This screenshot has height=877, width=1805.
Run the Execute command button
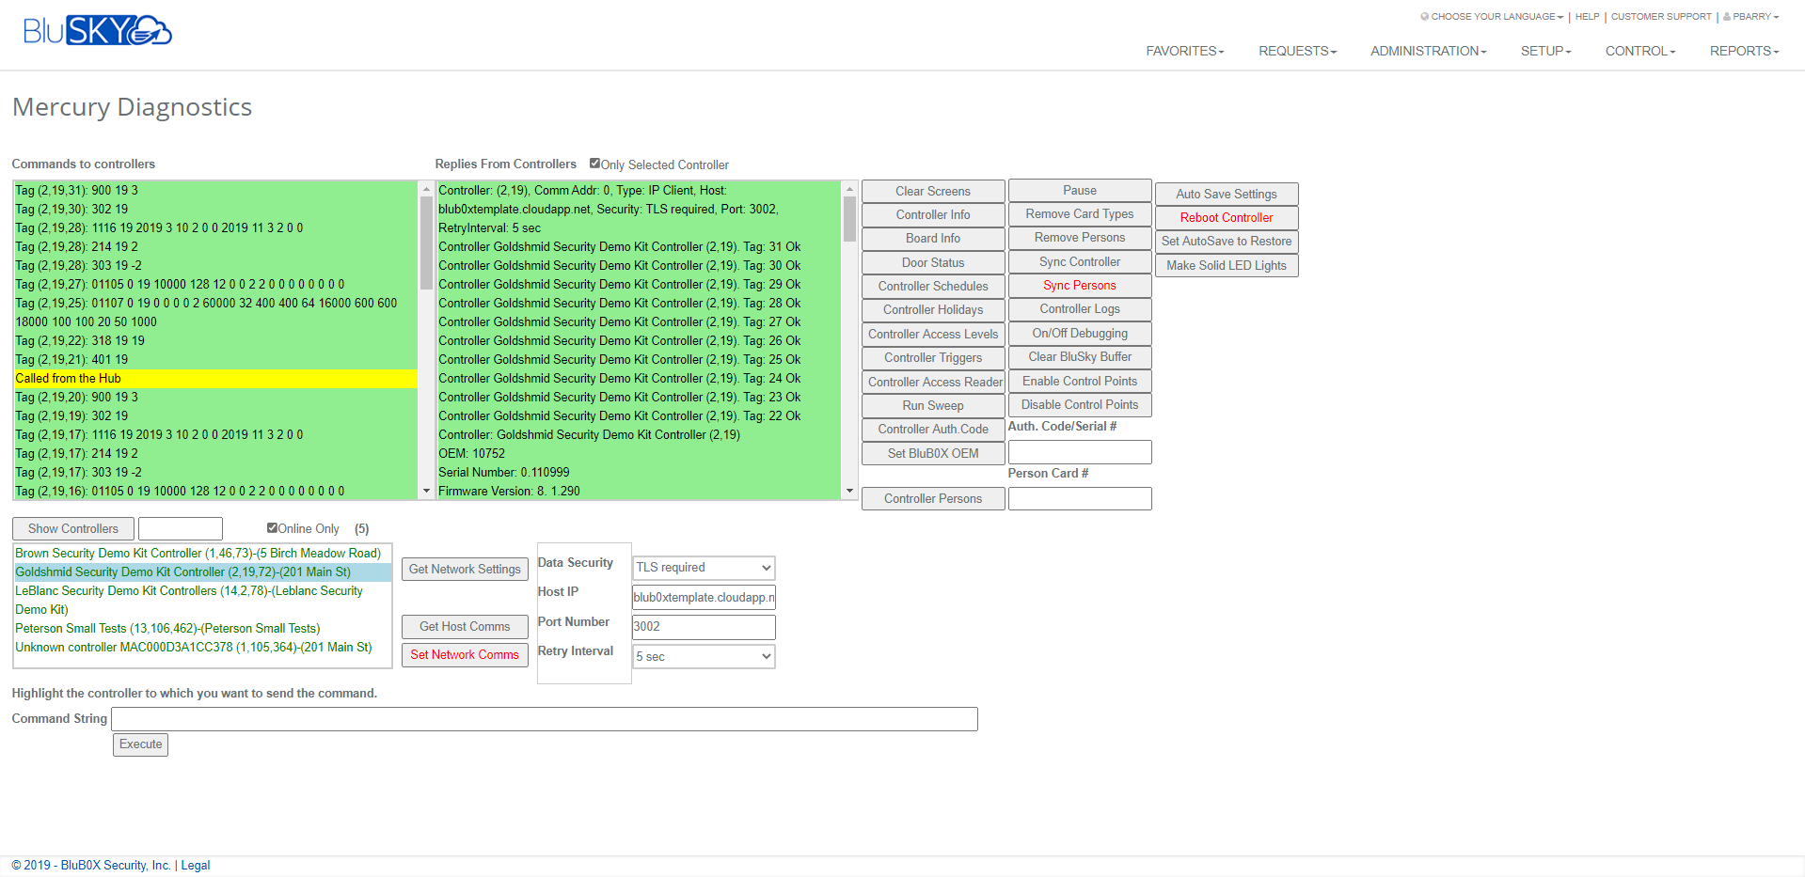139,744
